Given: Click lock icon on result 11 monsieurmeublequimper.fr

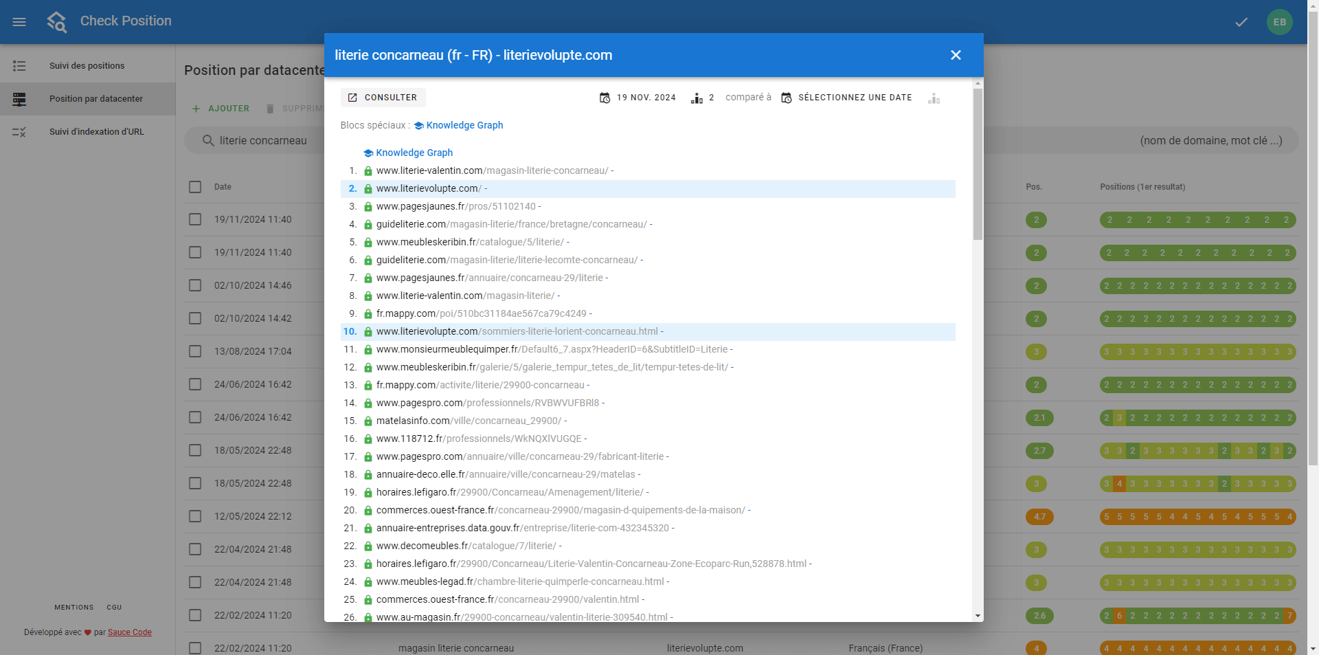Looking at the screenshot, I should [368, 350].
